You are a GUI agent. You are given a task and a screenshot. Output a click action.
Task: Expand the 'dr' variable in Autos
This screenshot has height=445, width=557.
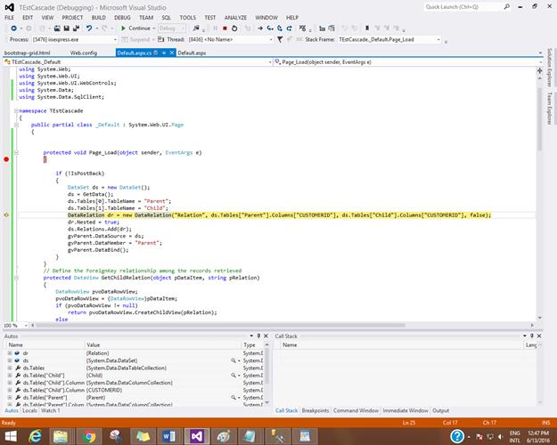point(9,353)
